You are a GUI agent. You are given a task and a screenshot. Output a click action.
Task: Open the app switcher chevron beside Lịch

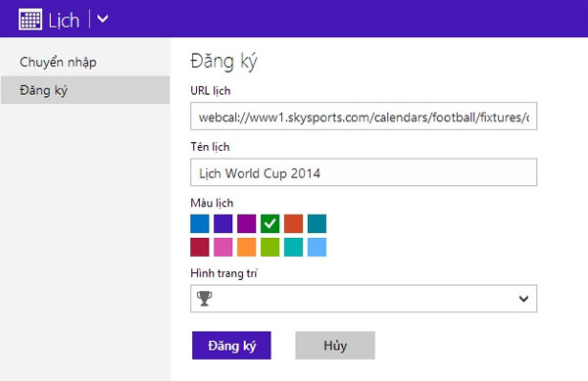102,19
